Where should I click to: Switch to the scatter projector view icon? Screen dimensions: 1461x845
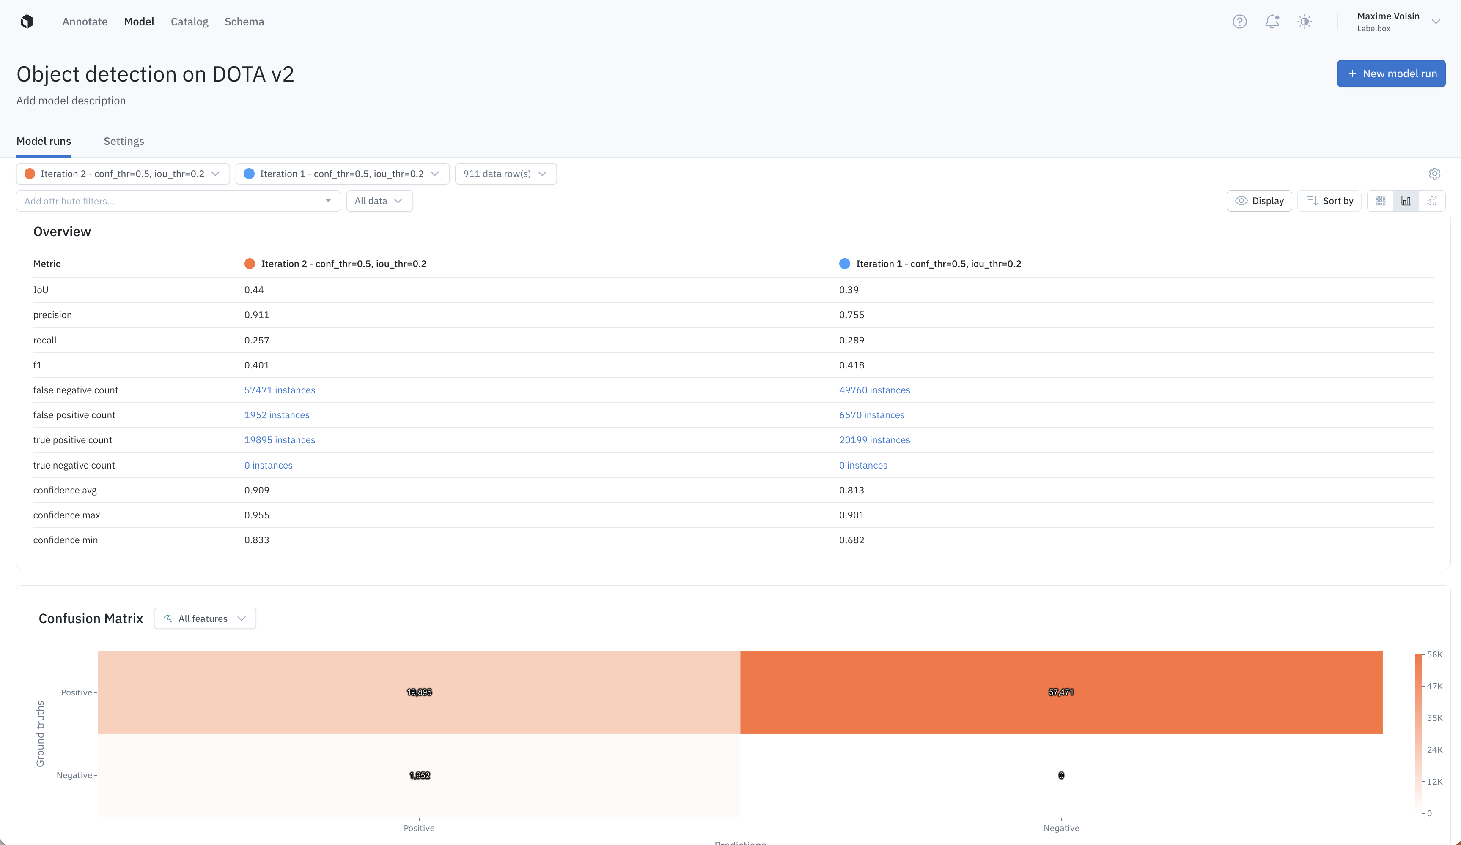tap(1432, 201)
